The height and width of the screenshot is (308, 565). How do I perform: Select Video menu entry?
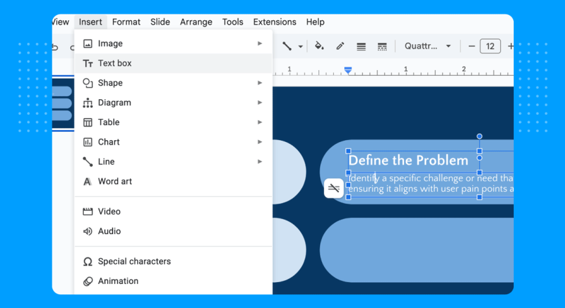173,211
